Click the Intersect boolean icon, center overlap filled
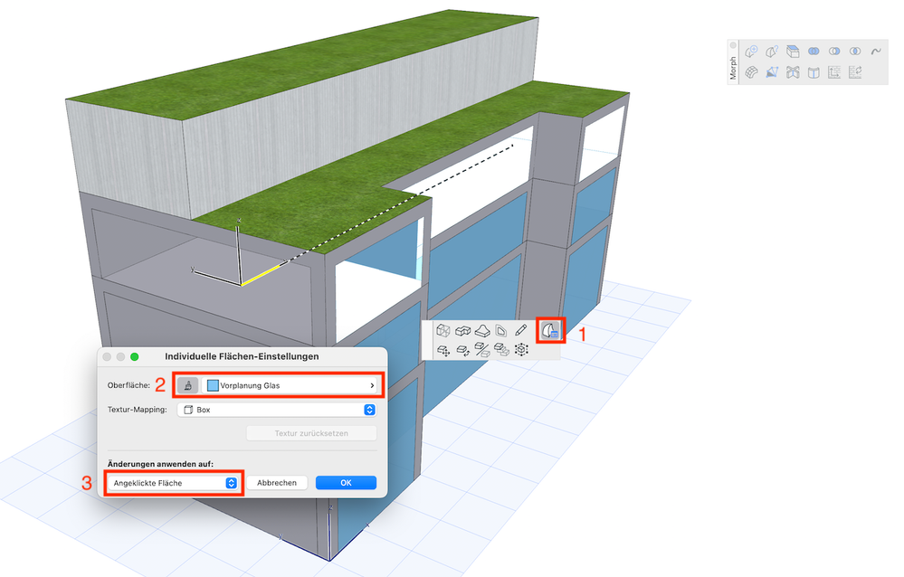The height and width of the screenshot is (577, 904). pos(855,52)
